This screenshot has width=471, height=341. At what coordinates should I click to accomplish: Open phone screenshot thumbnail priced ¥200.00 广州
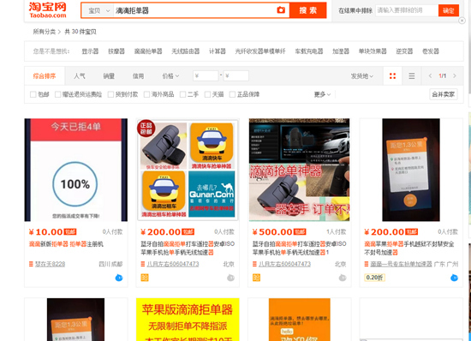coord(411,170)
